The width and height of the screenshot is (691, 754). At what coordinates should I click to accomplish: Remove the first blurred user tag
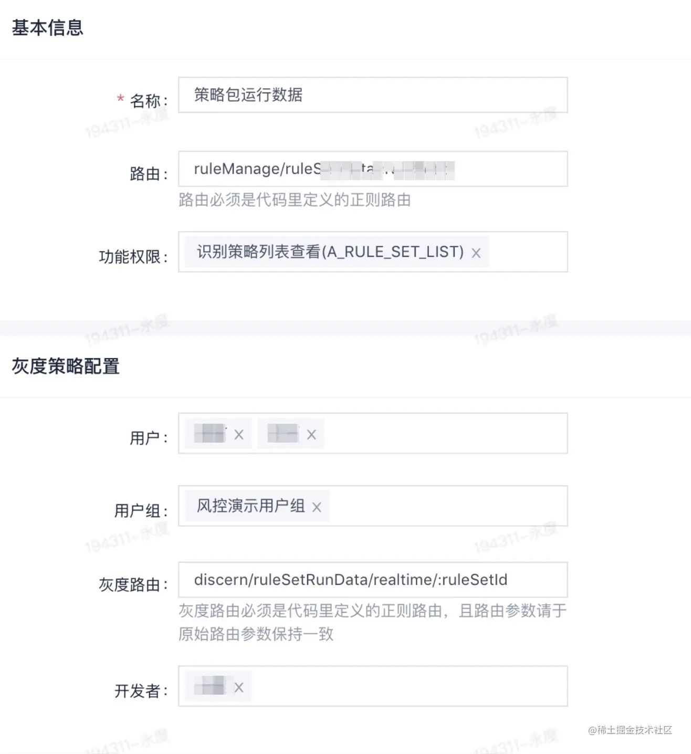click(x=239, y=435)
